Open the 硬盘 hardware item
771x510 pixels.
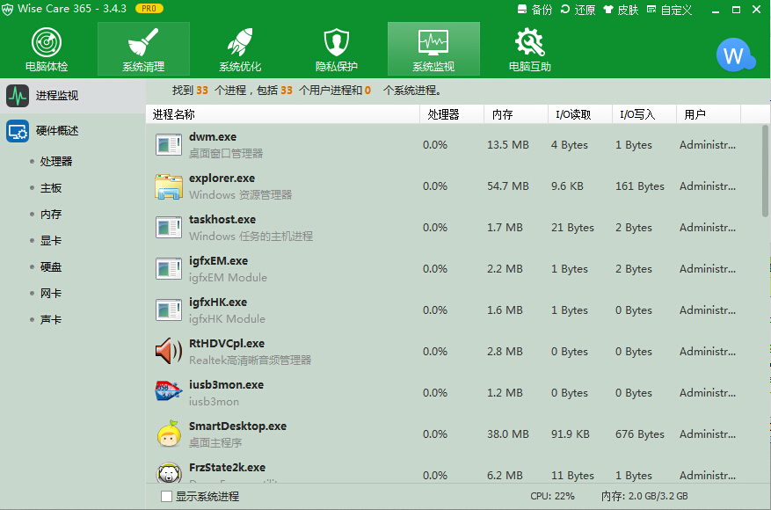pyautogui.click(x=51, y=266)
